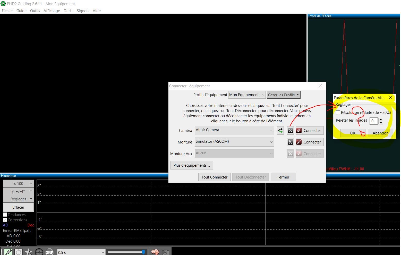The image size is (401, 255).
Task: Enable Résolution réduite checkbox
Action: pos(338,113)
